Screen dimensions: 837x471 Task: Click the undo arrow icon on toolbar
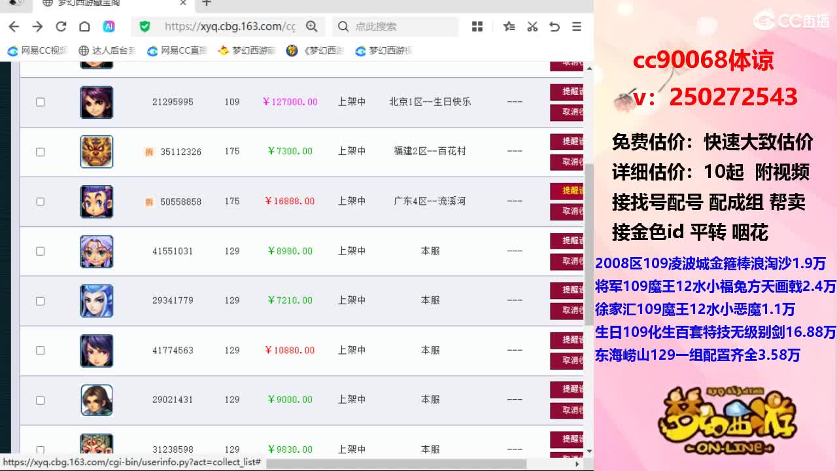point(555,26)
